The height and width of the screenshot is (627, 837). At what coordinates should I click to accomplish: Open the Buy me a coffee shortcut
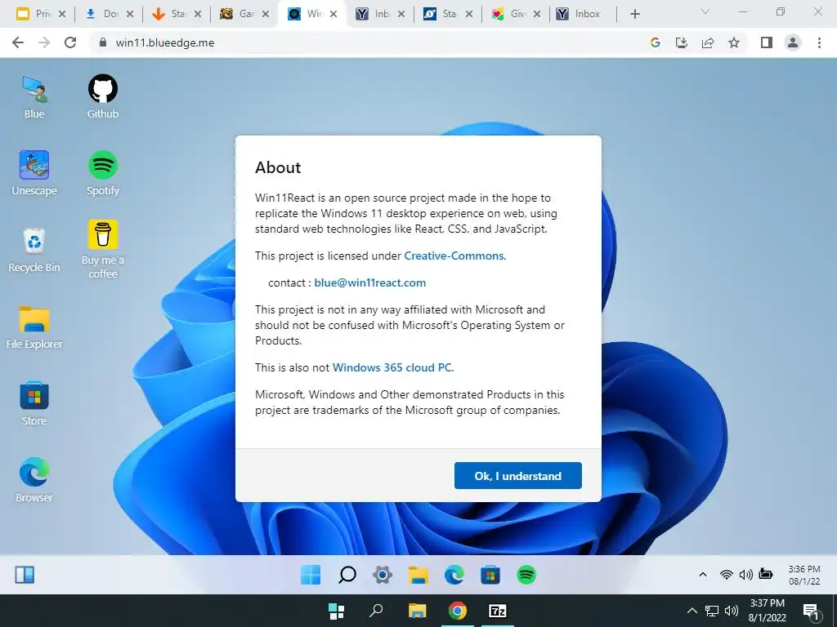(x=102, y=249)
